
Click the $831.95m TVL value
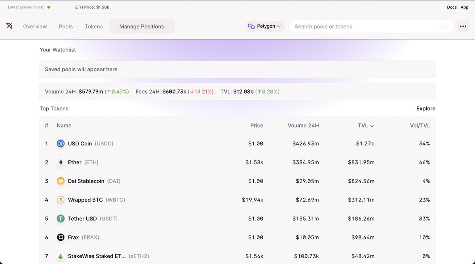point(361,162)
